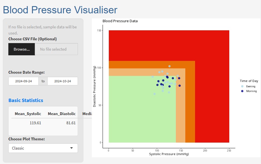Click the Basic Statistics heading

pyautogui.click(x=26, y=100)
